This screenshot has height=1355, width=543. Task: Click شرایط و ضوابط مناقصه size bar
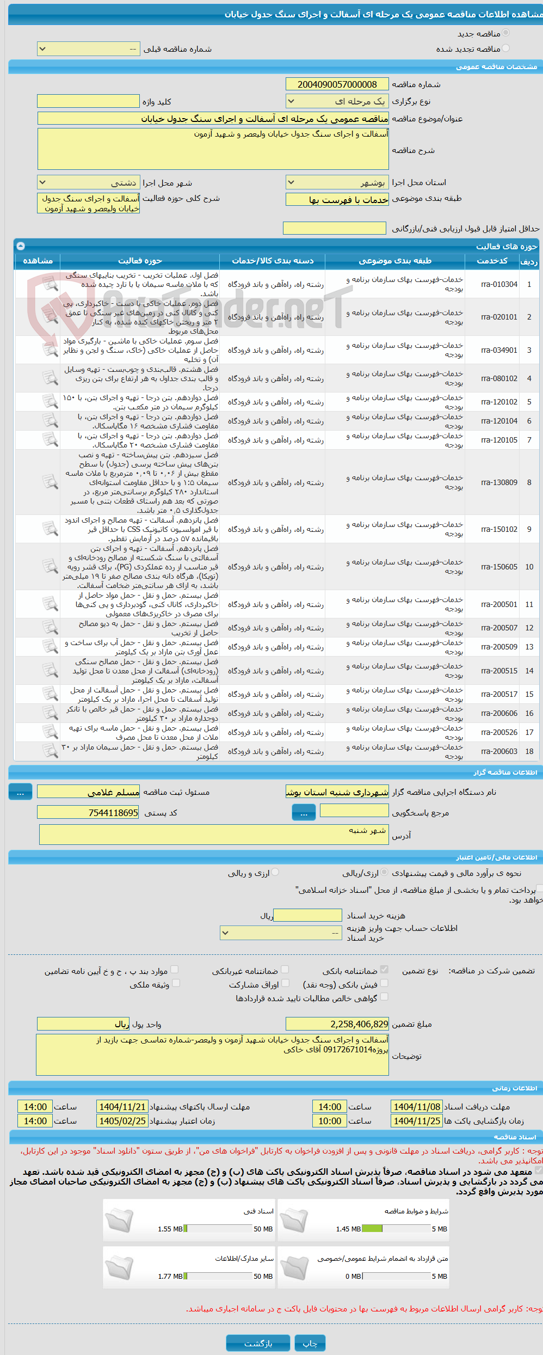click(x=397, y=1229)
